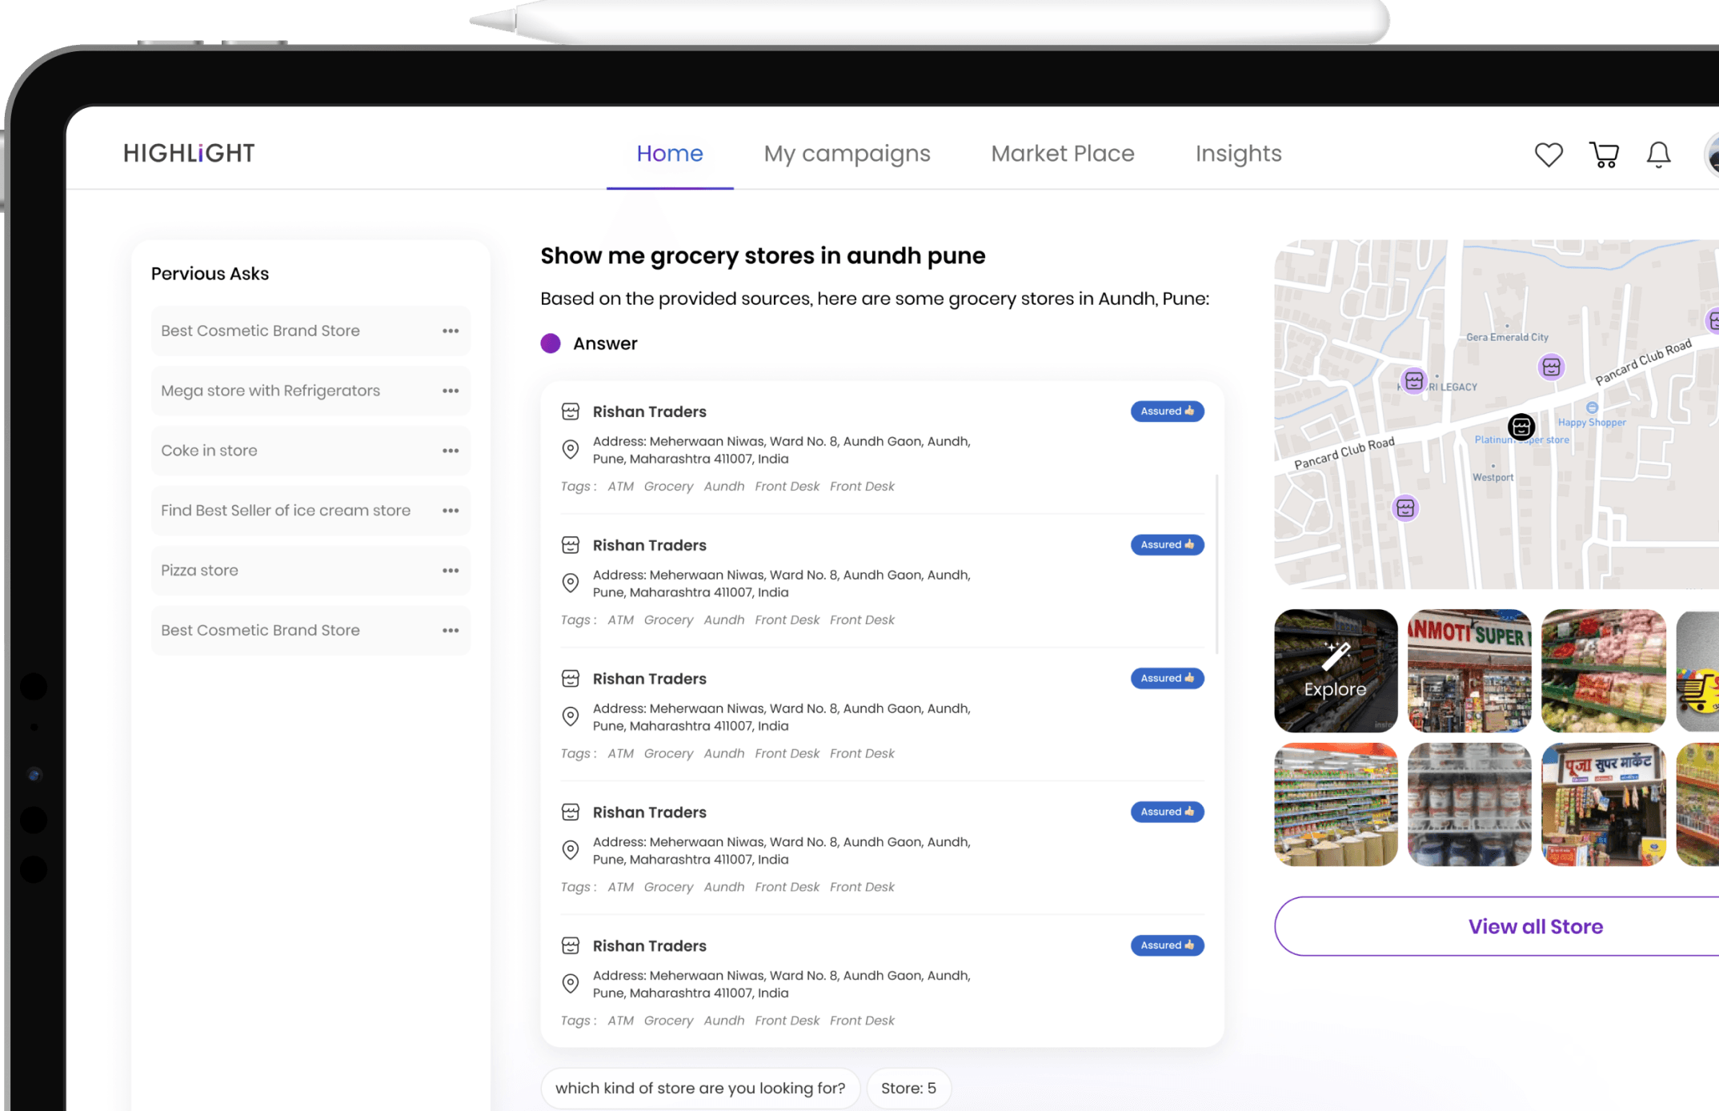This screenshot has width=1719, height=1111.
Task: Click the Grocery tag in second listing
Action: [668, 620]
